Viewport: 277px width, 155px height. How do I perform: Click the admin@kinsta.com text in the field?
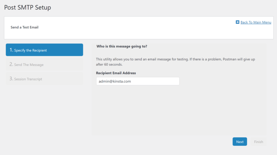click(x=115, y=81)
